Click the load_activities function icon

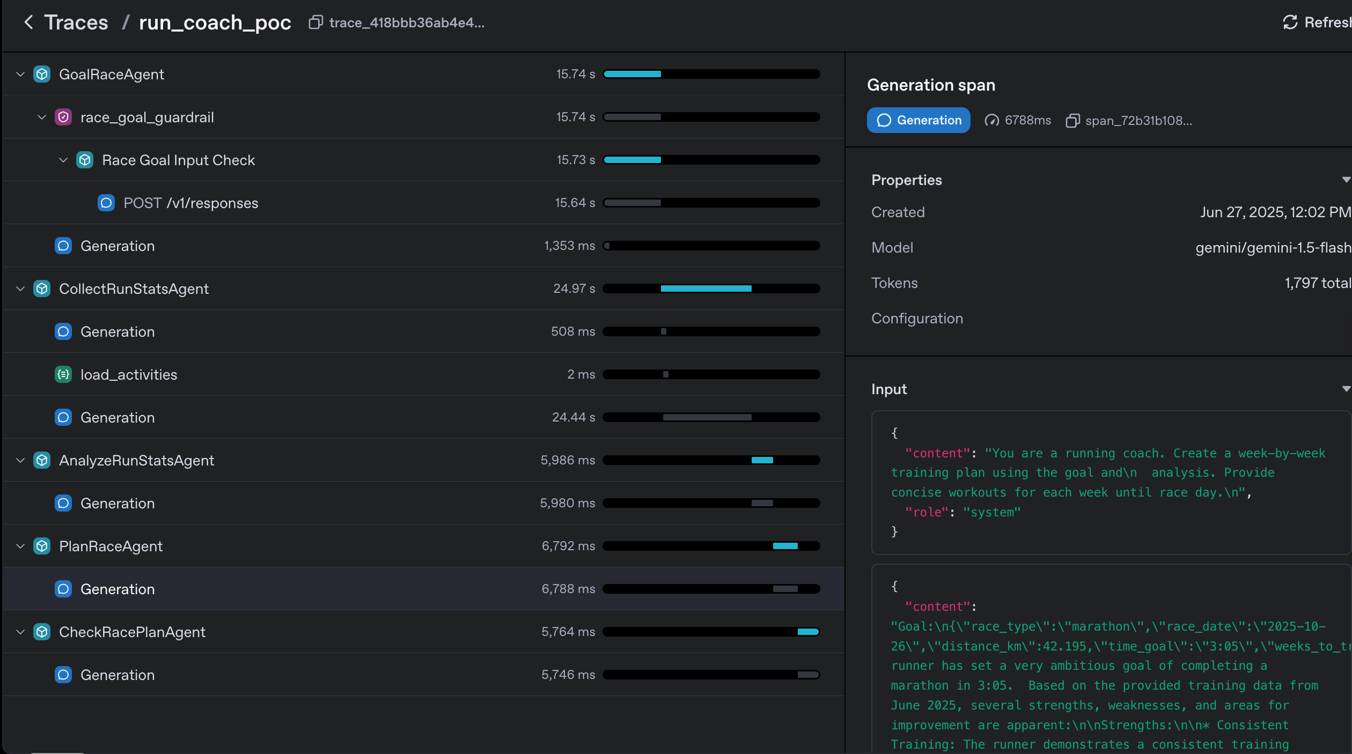(x=63, y=374)
